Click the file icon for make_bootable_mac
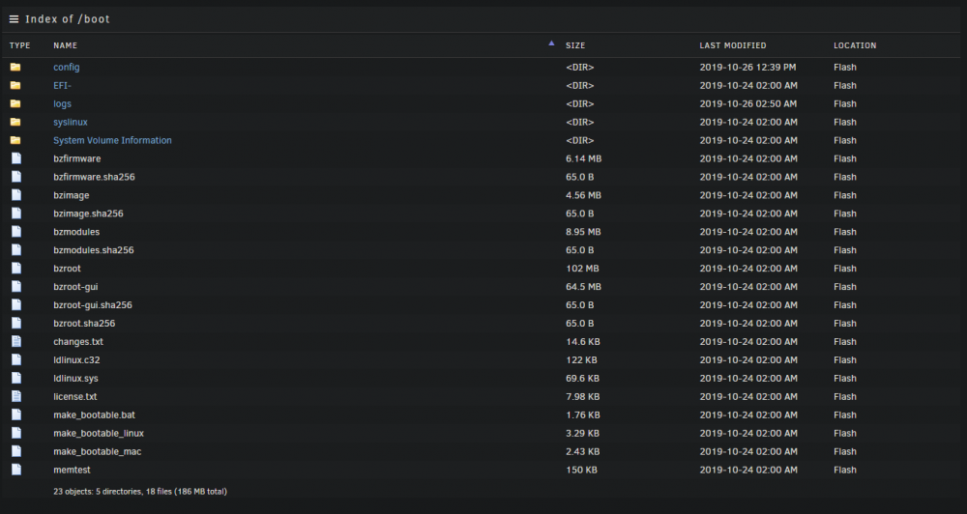This screenshot has height=514, width=967. pos(16,451)
